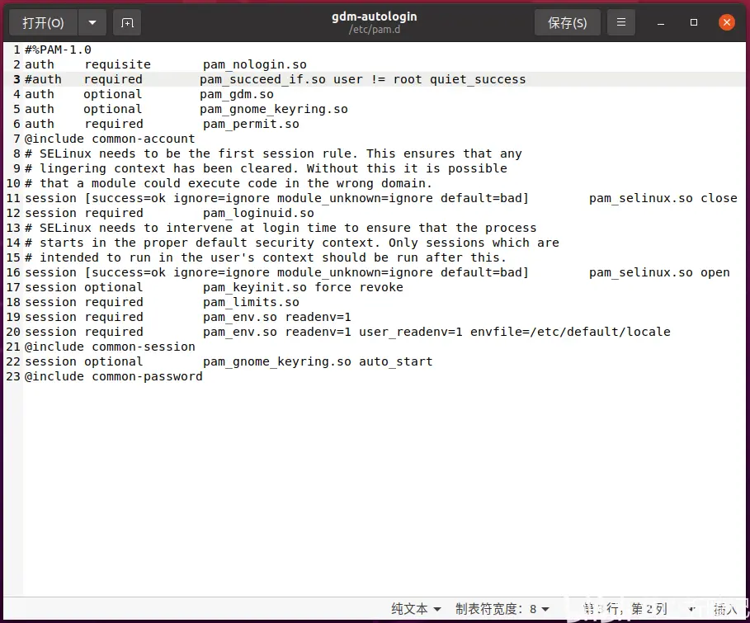Close the gdm-autologin editor window
The height and width of the screenshot is (623, 750).
click(726, 22)
